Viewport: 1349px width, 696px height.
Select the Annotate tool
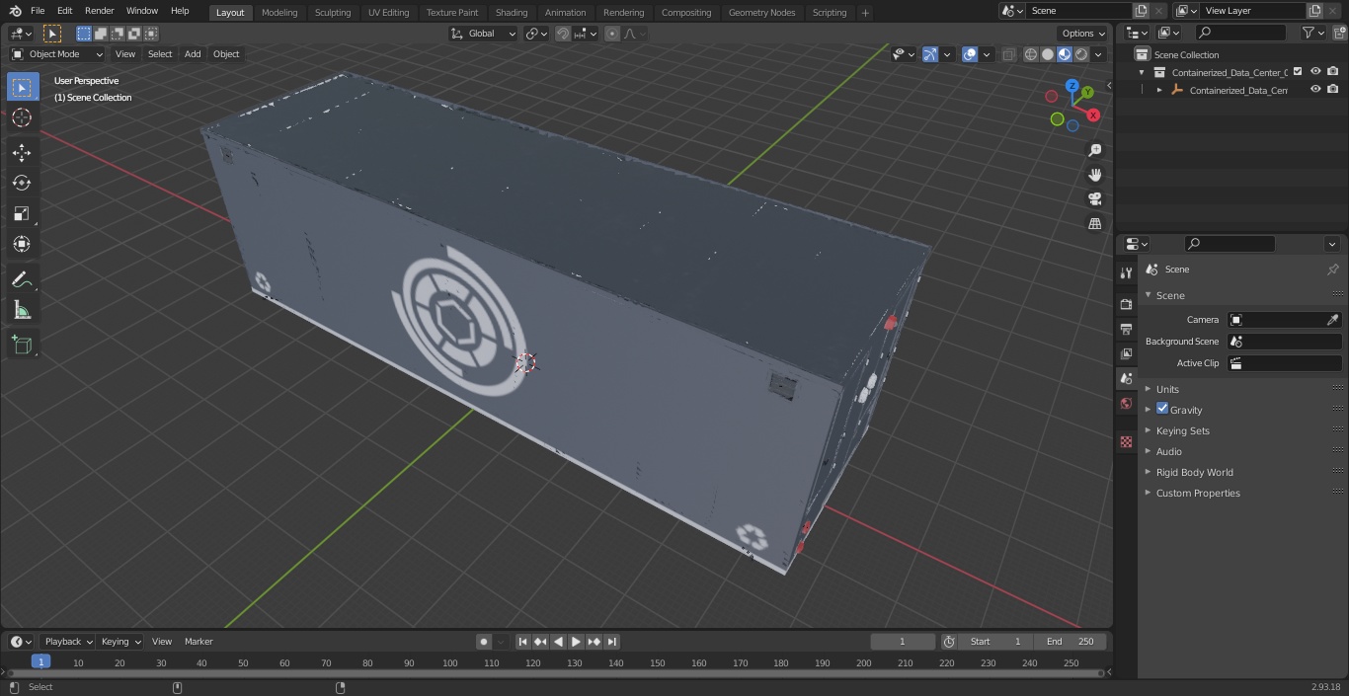pos(22,280)
